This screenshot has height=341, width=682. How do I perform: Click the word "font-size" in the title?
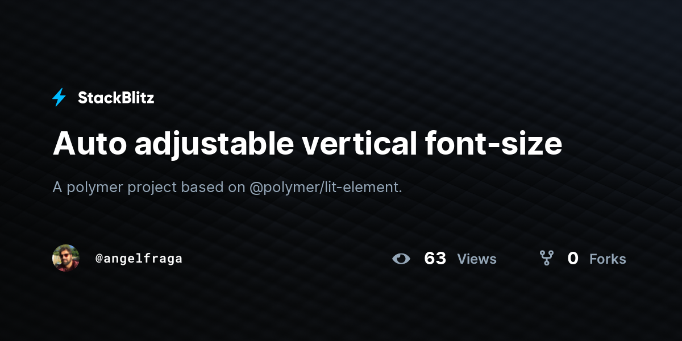point(493,143)
